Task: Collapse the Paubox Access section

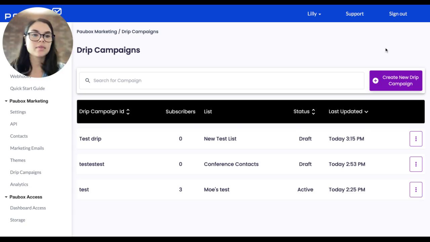Action: pos(6,197)
